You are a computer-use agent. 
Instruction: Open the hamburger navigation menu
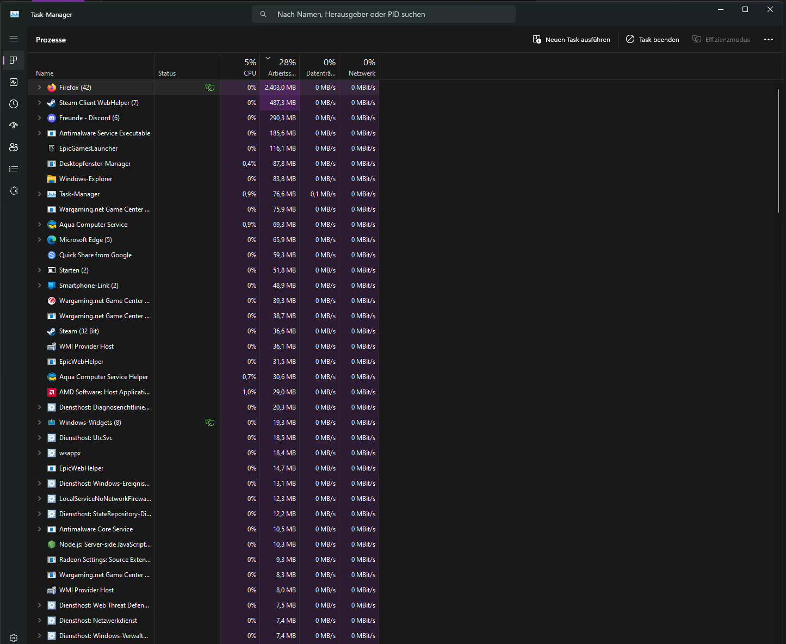(x=14, y=39)
